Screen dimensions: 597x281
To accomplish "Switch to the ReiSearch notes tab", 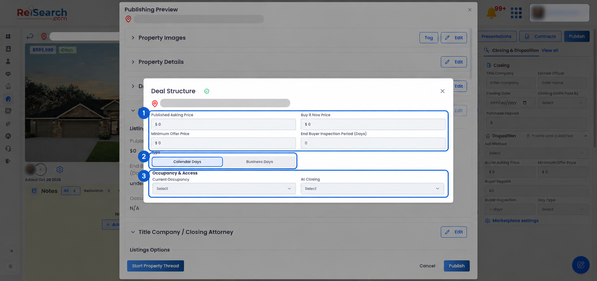I will pos(97,191).
